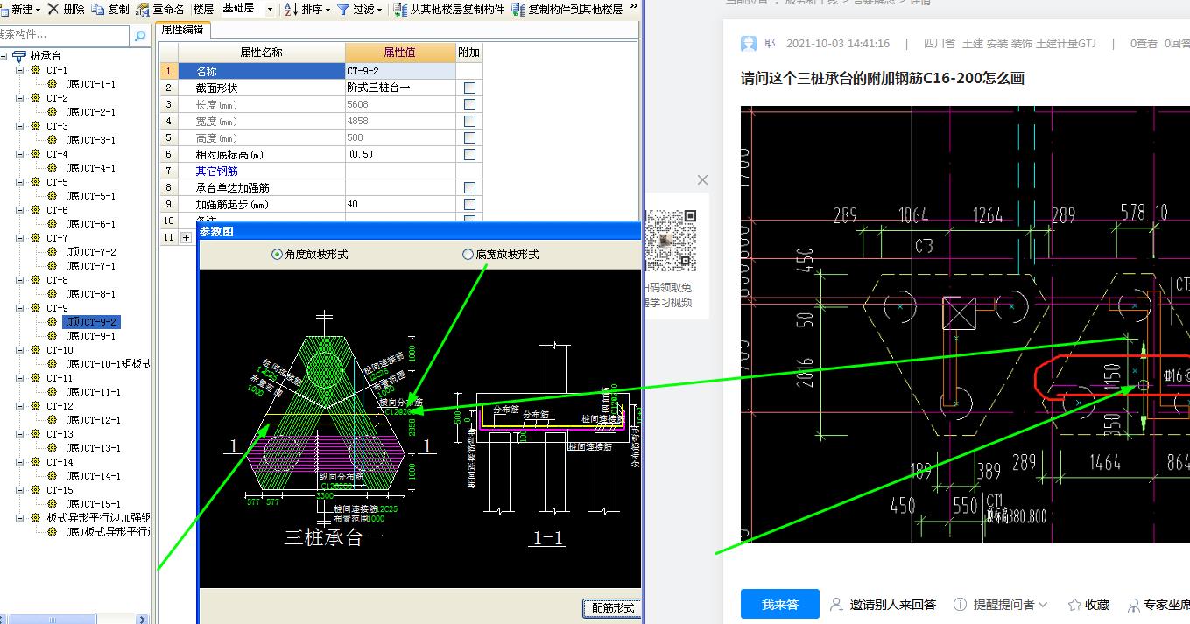The width and height of the screenshot is (1190, 624).
Task: Select tree item (底)CT-11-1
Action: 94,392
